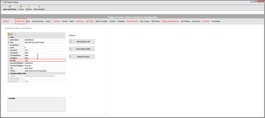Image resolution: width=265 pixels, height=118 pixels.
Task: Edit the ToolTip value Spell Check the Job Description
Action: (45, 71)
